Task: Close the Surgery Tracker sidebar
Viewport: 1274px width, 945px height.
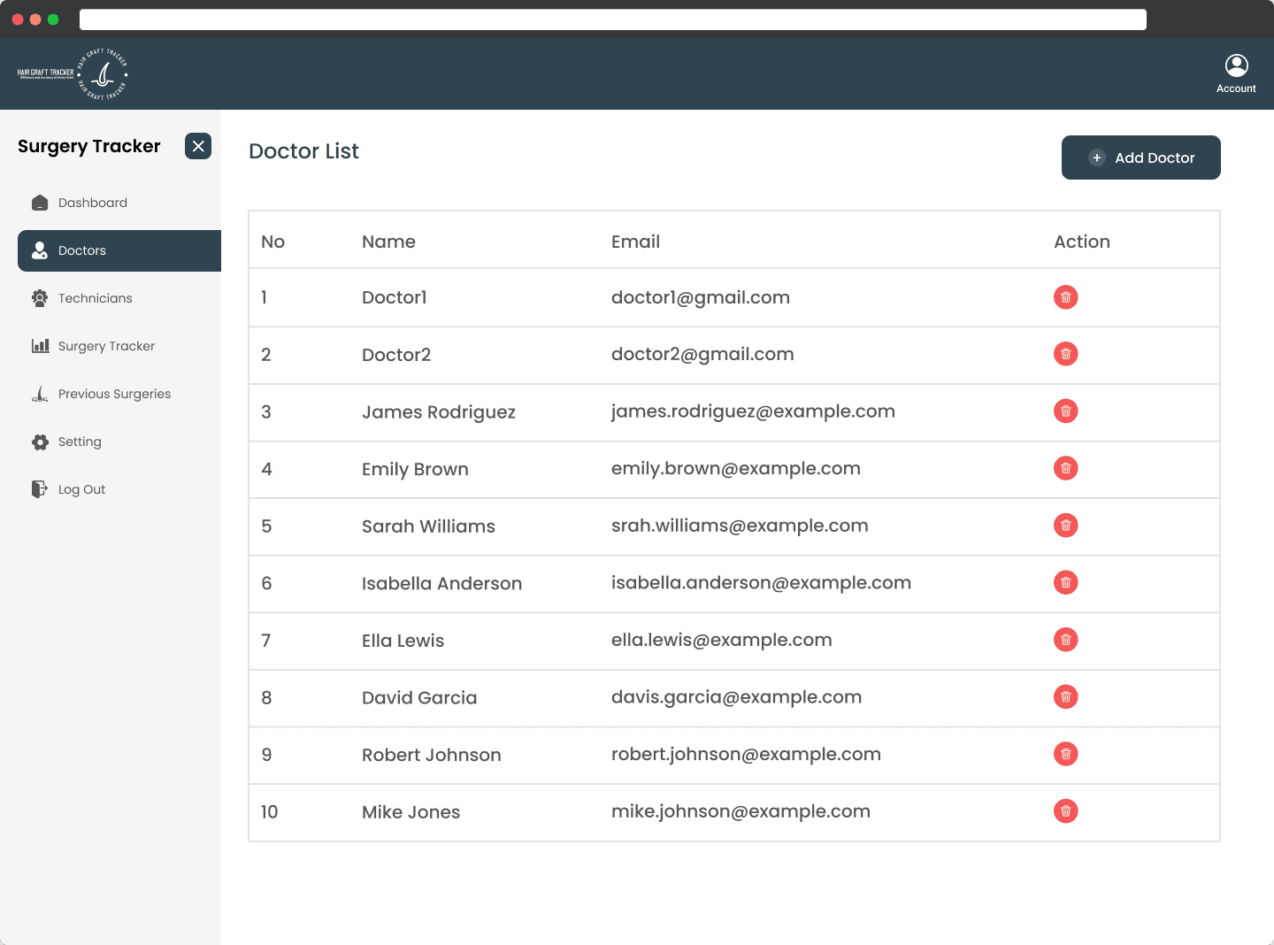Action: point(198,146)
